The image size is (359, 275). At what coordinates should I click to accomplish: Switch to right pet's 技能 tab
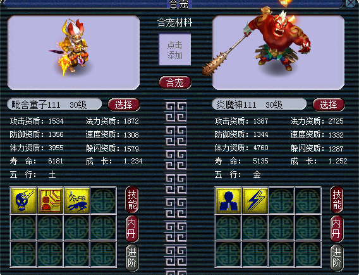click(x=337, y=200)
